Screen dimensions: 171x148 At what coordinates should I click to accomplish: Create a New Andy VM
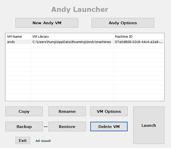point(47,23)
